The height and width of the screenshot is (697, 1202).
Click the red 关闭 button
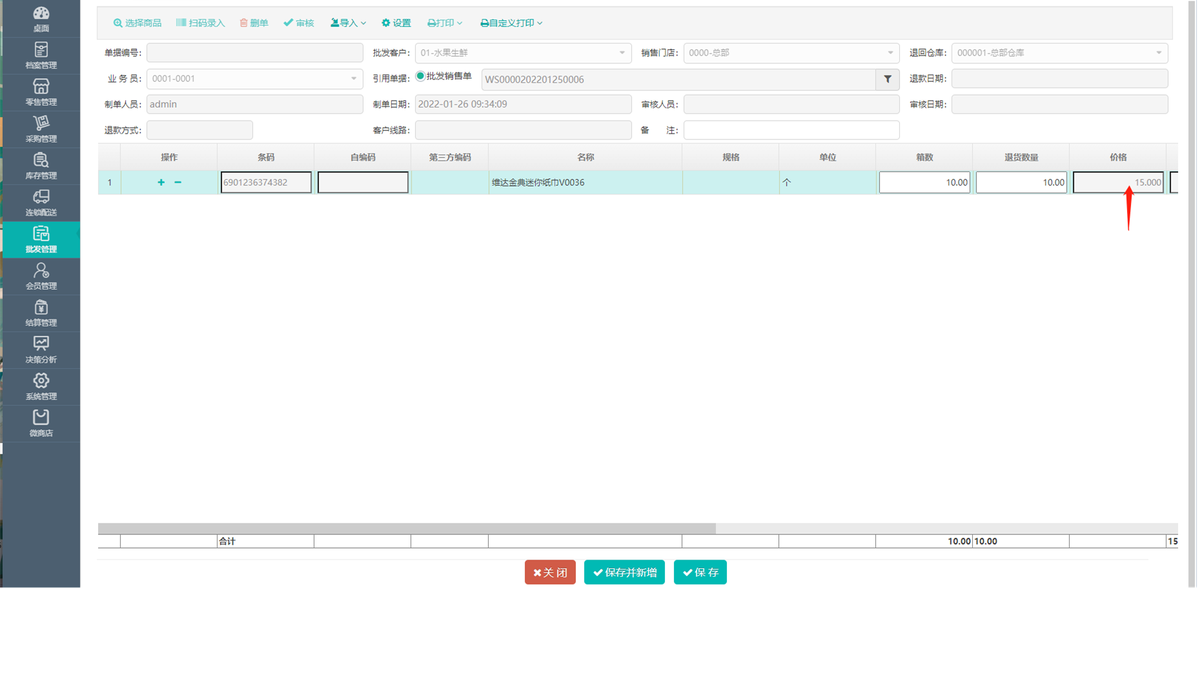(x=550, y=572)
